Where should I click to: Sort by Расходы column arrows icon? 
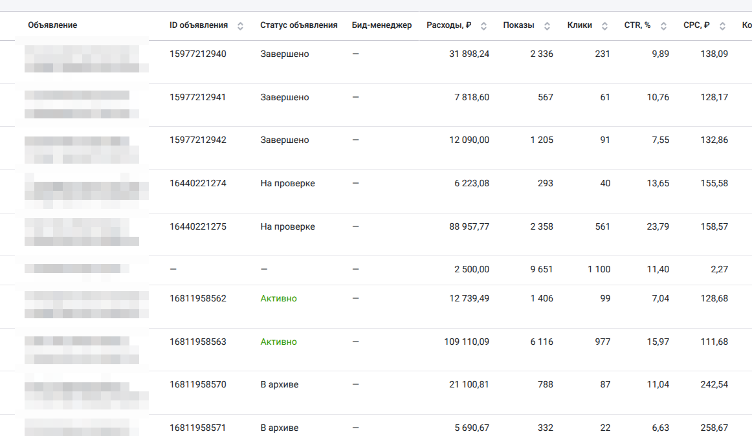[x=483, y=26]
